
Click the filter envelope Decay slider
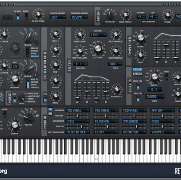click(x=87, y=91)
